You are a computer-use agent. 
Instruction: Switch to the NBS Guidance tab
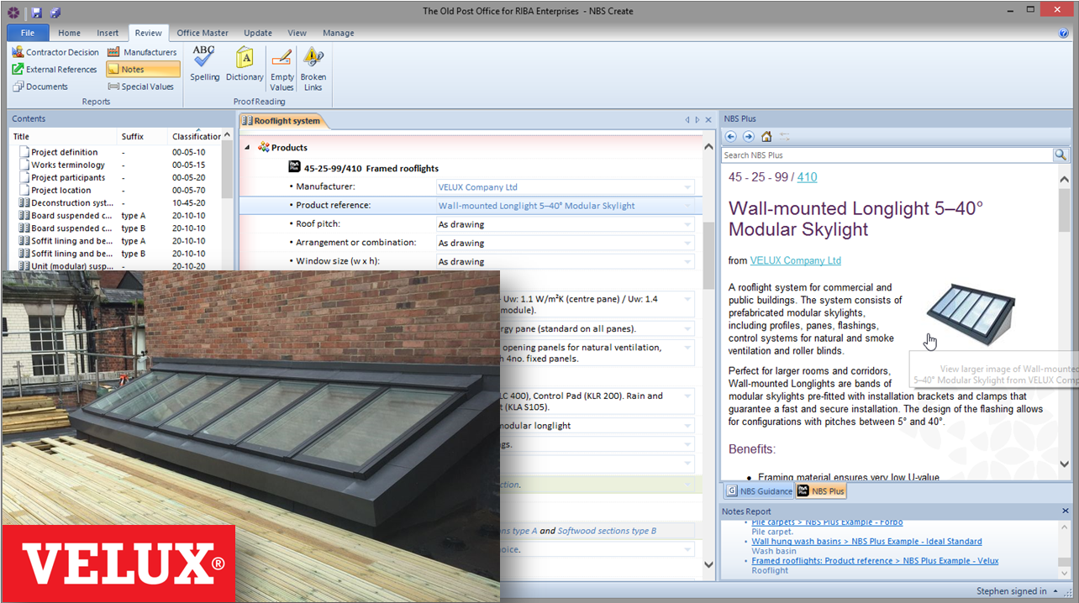coord(759,490)
